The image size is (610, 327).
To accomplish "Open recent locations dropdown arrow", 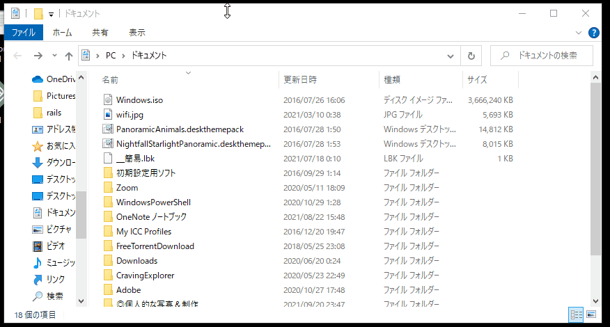I will 54,56.
